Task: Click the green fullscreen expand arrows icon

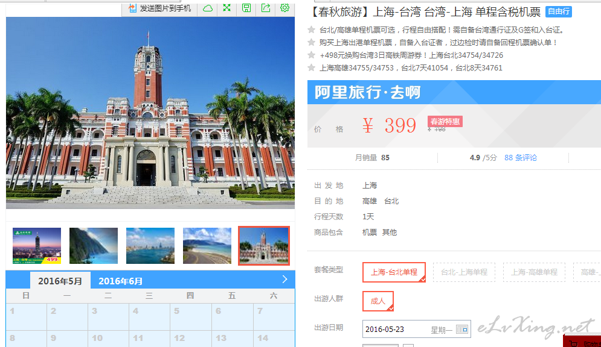Action: (227, 8)
